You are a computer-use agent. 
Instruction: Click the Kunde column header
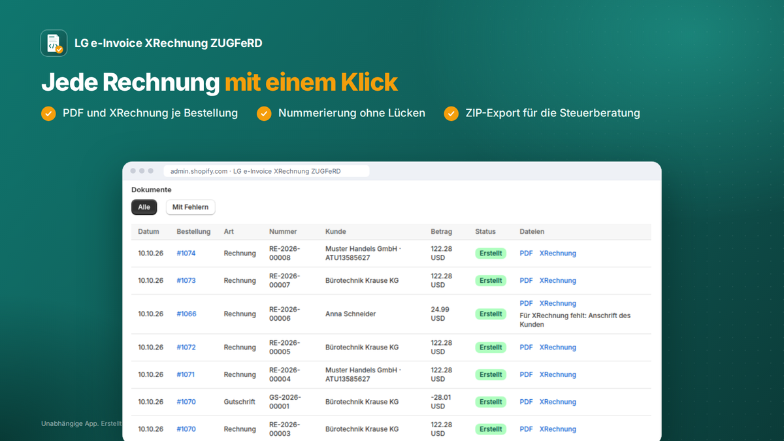click(x=336, y=232)
